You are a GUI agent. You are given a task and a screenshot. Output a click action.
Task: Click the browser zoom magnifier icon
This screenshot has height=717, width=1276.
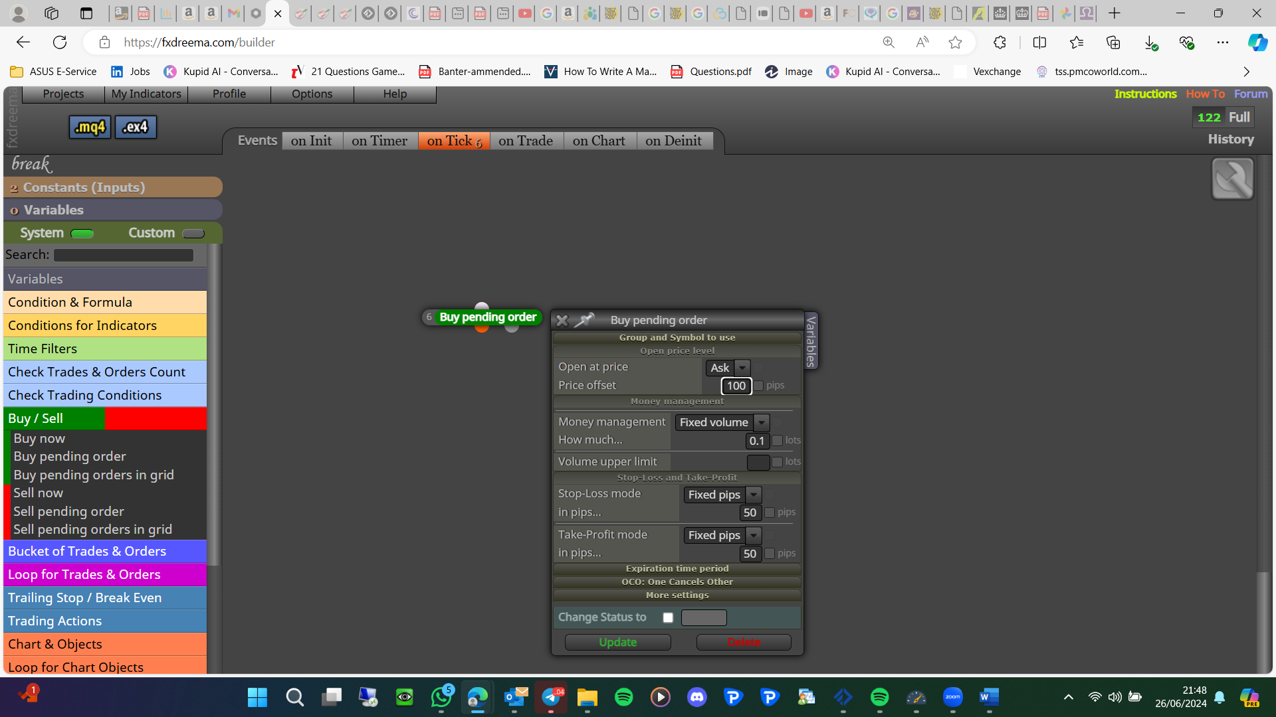pos(889,42)
